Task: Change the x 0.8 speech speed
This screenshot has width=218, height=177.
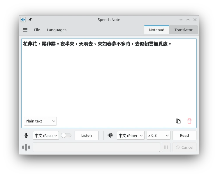Action: coord(159,135)
